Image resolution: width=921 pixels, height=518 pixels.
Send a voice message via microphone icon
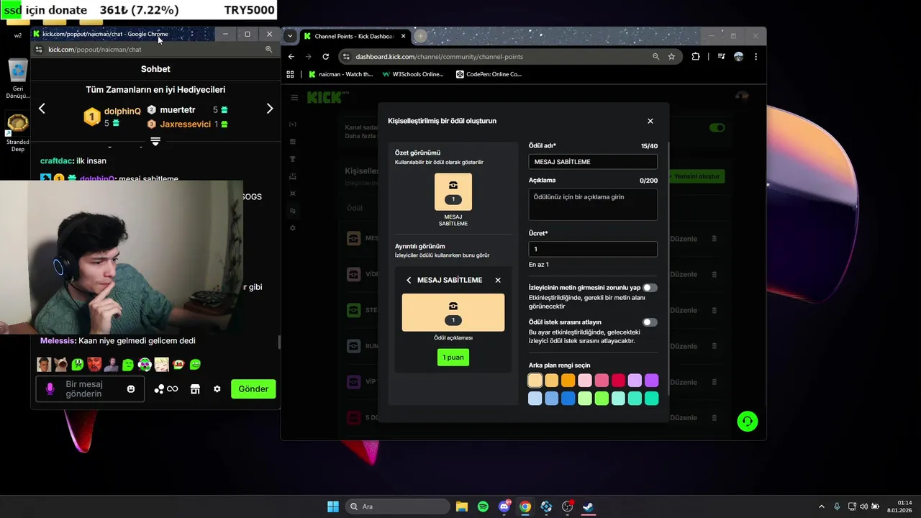click(50, 388)
